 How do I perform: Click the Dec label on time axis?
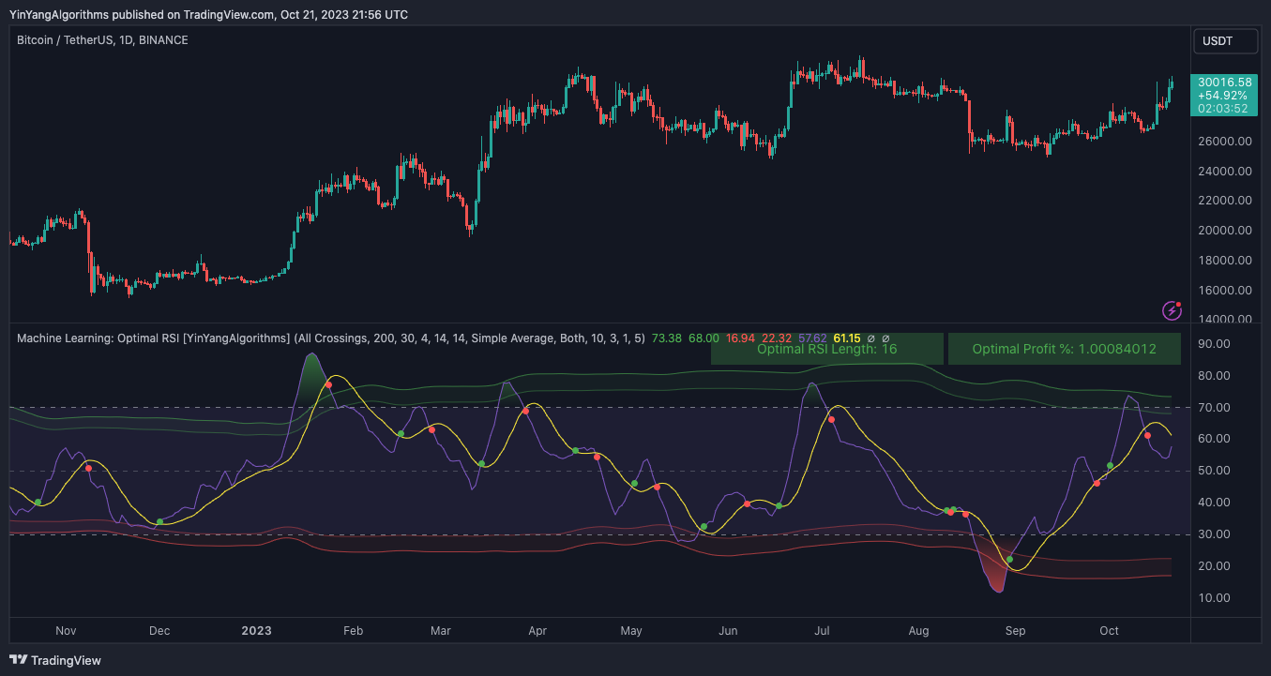pyautogui.click(x=159, y=631)
